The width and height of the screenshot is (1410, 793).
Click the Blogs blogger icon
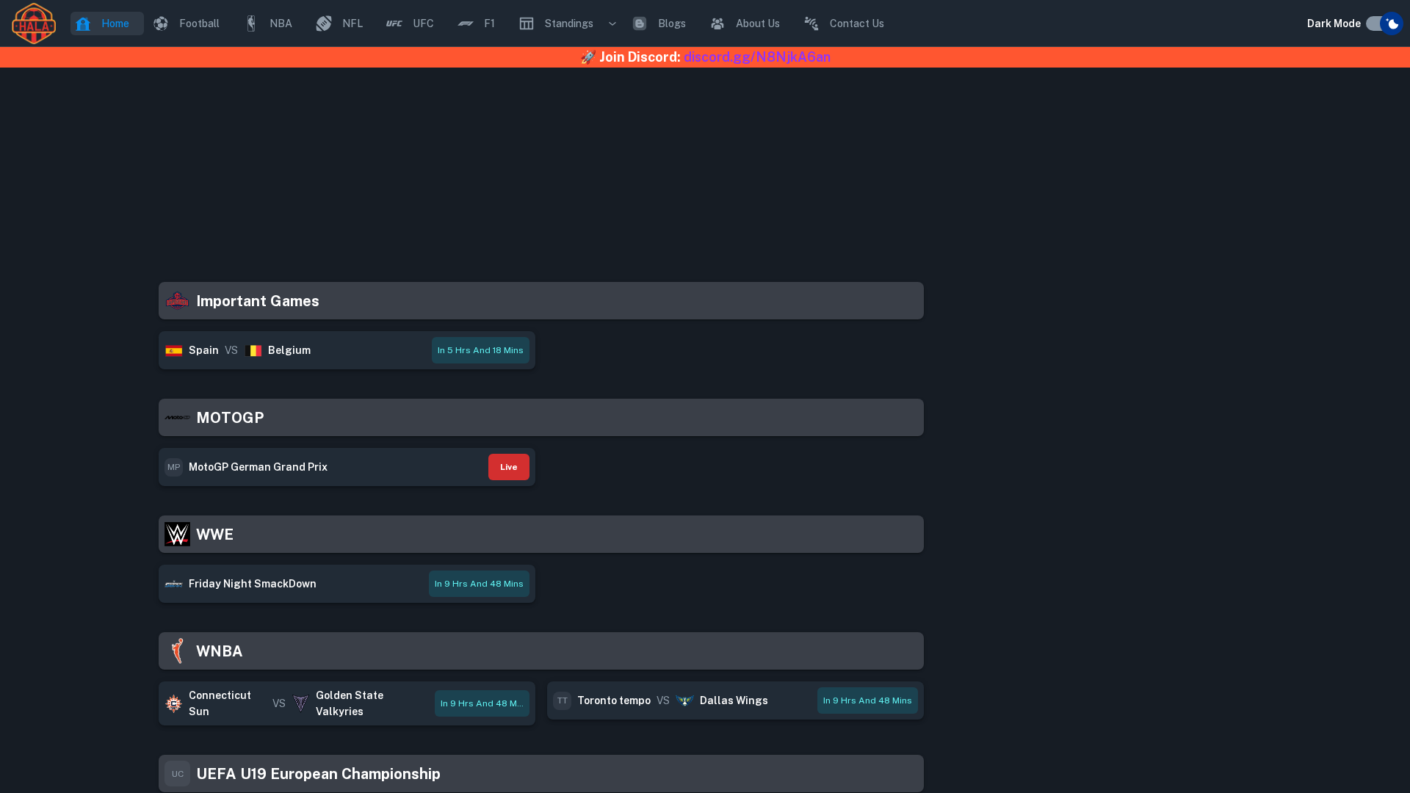coord(640,23)
